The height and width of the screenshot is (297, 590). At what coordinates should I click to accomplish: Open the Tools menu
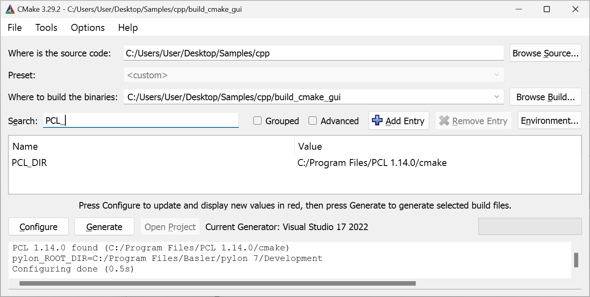(x=46, y=28)
